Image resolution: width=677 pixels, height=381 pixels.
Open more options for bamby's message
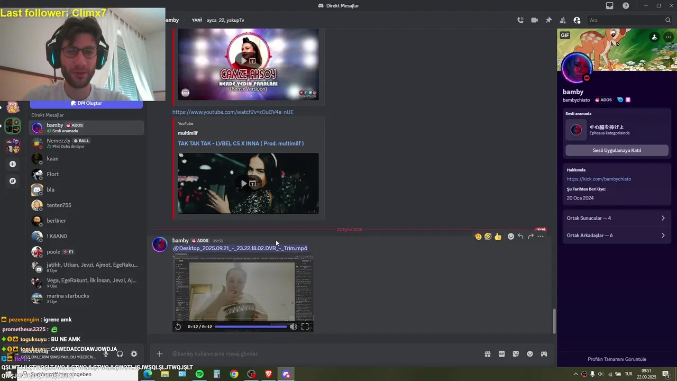click(541, 237)
